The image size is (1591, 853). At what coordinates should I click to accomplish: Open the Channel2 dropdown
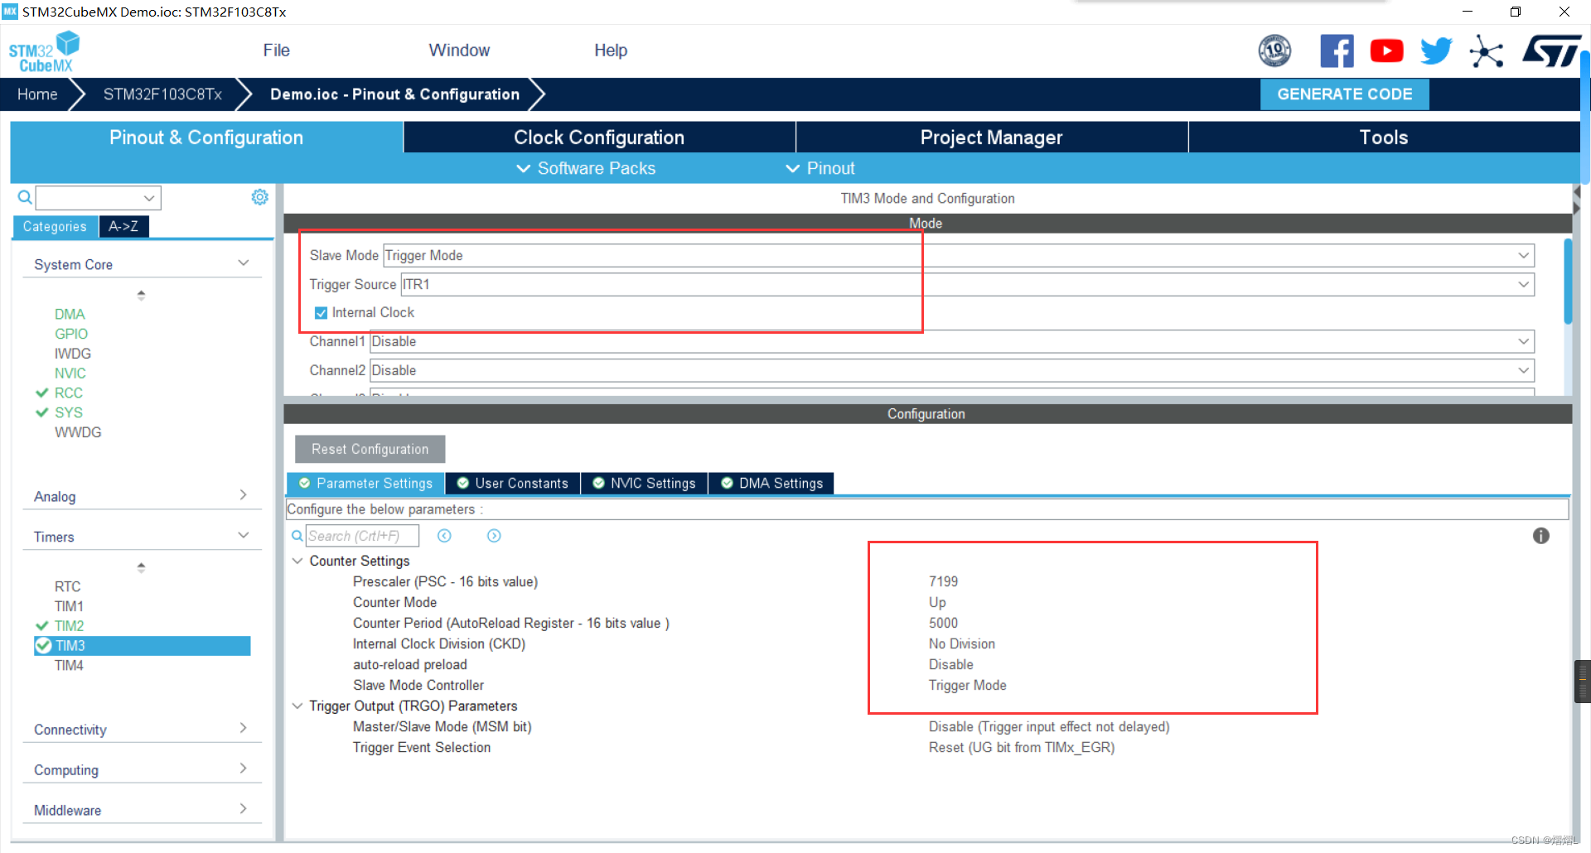coord(951,370)
